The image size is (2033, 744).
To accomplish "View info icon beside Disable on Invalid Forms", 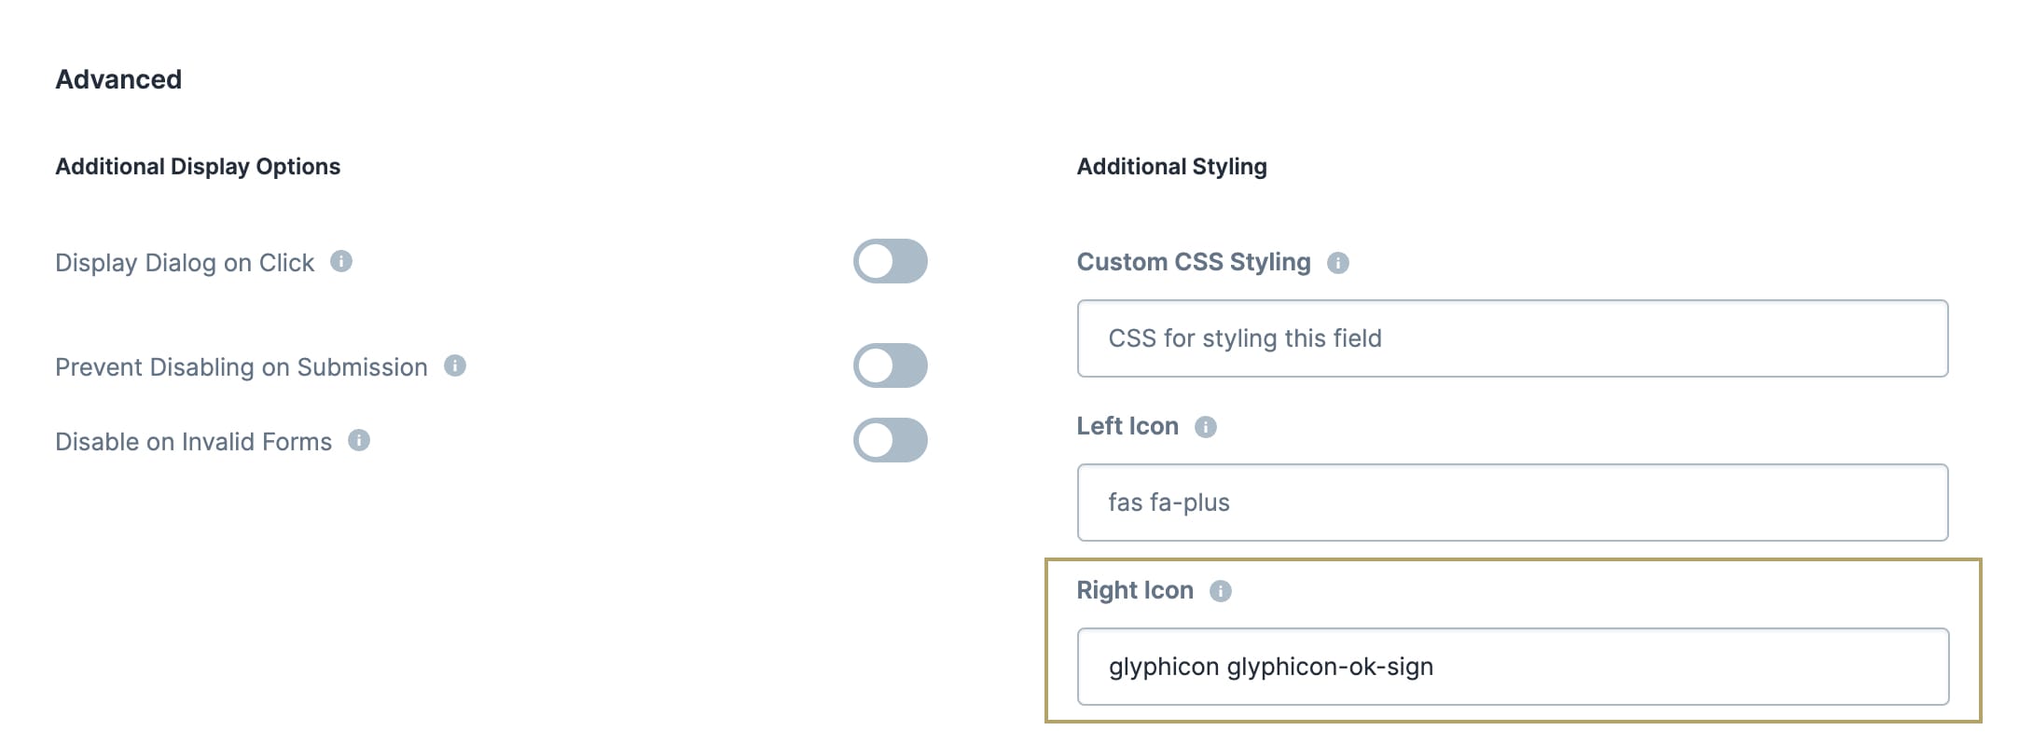I will click(359, 440).
